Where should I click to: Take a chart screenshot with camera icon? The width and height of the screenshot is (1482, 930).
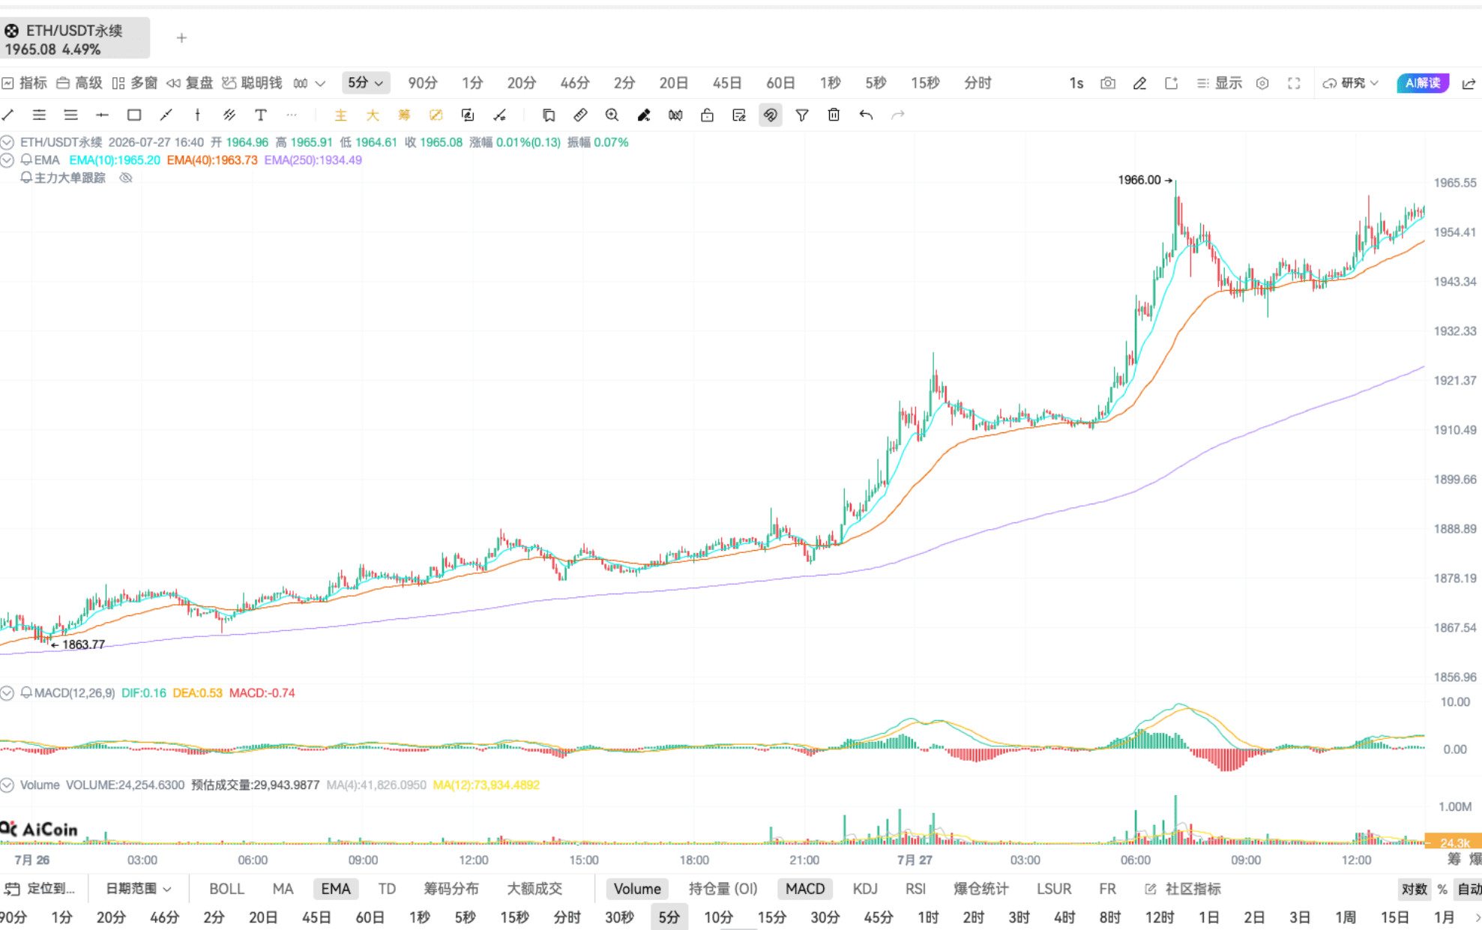pos(1108,83)
